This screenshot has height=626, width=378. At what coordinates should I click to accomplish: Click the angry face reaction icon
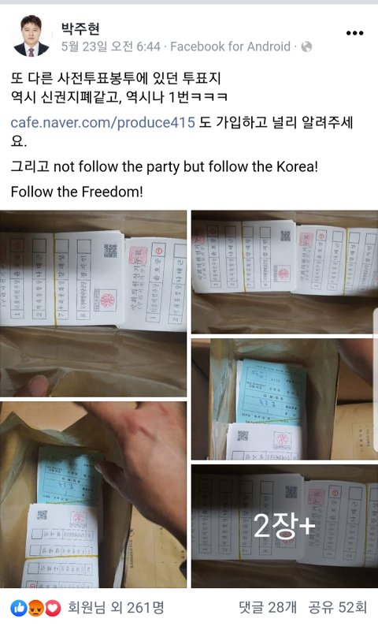coord(36,609)
